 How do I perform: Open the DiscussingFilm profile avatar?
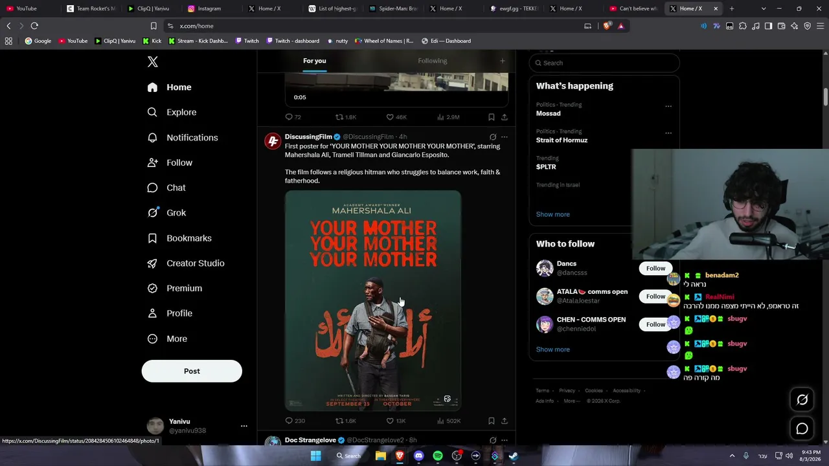(x=273, y=141)
